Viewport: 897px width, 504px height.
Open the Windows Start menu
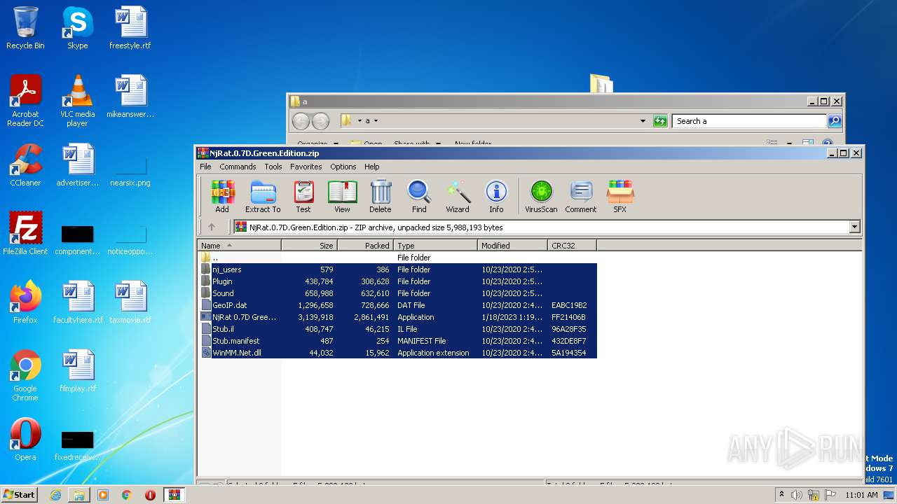click(19, 494)
